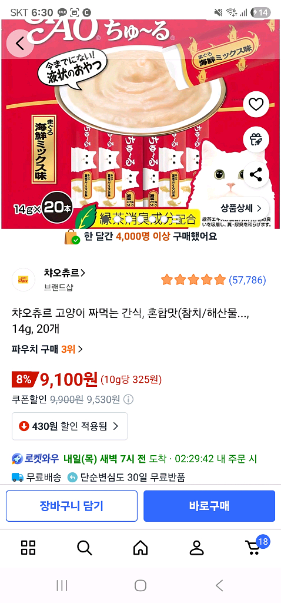Open search from bottom navigation
The image size is (281, 603).
[85, 547]
